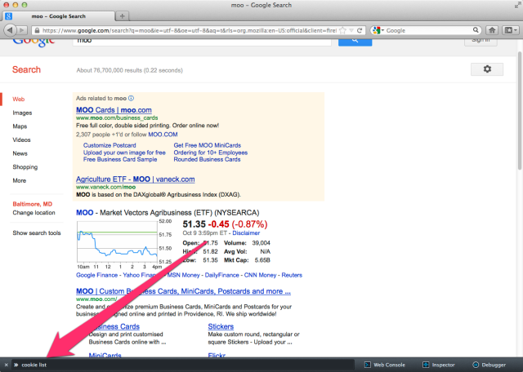
Task: Open the bookmarks menu button
Action: (x=510, y=30)
